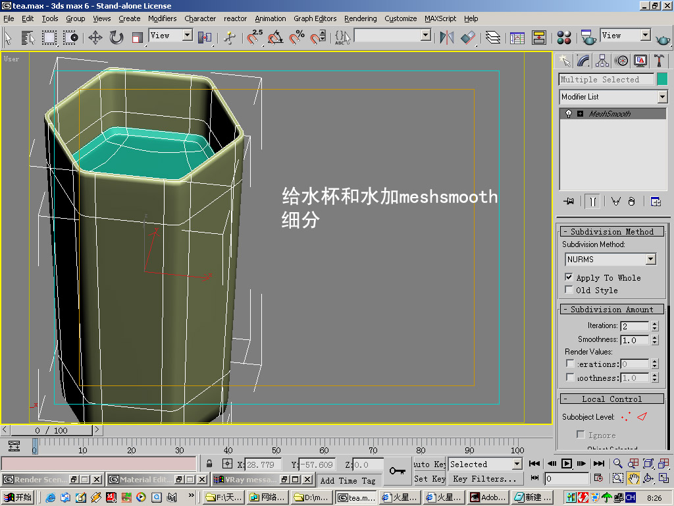
Task: Toggle Show End Result in modifier stack
Action: click(593, 202)
